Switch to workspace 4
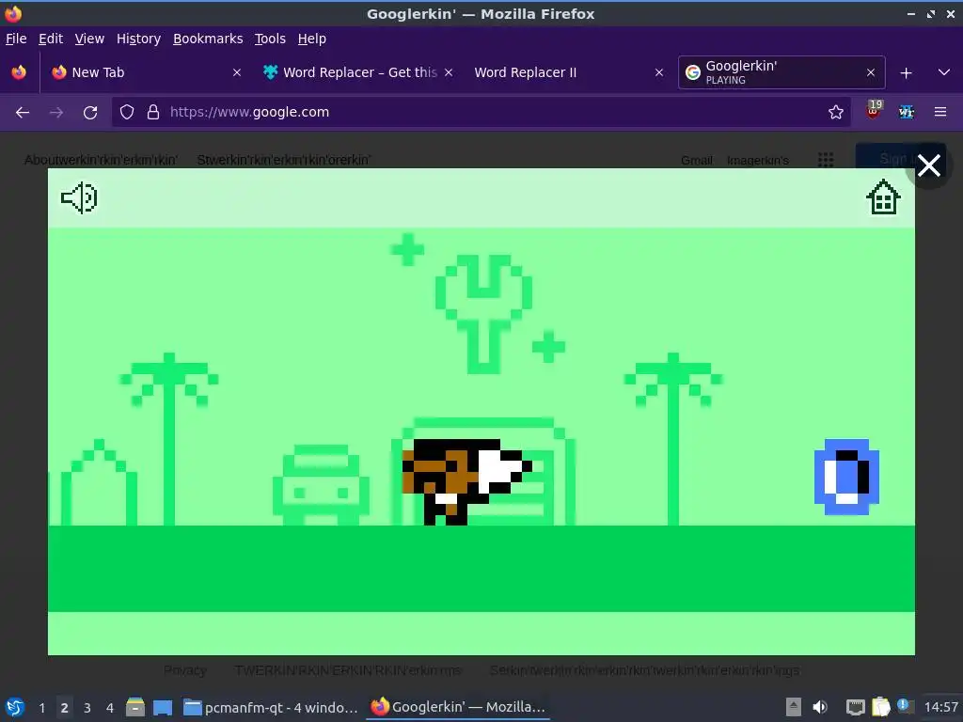The height and width of the screenshot is (722, 963). 110,708
